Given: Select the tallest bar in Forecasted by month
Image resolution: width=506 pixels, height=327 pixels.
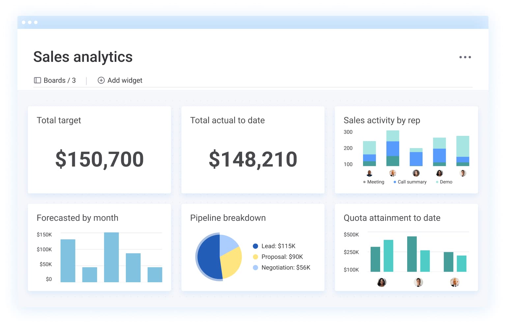Looking at the screenshot, I should point(111,257).
